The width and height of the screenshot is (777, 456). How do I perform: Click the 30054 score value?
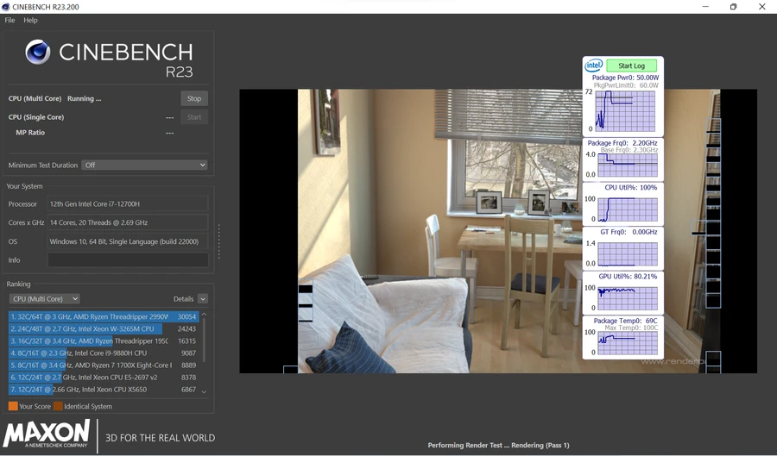point(186,316)
